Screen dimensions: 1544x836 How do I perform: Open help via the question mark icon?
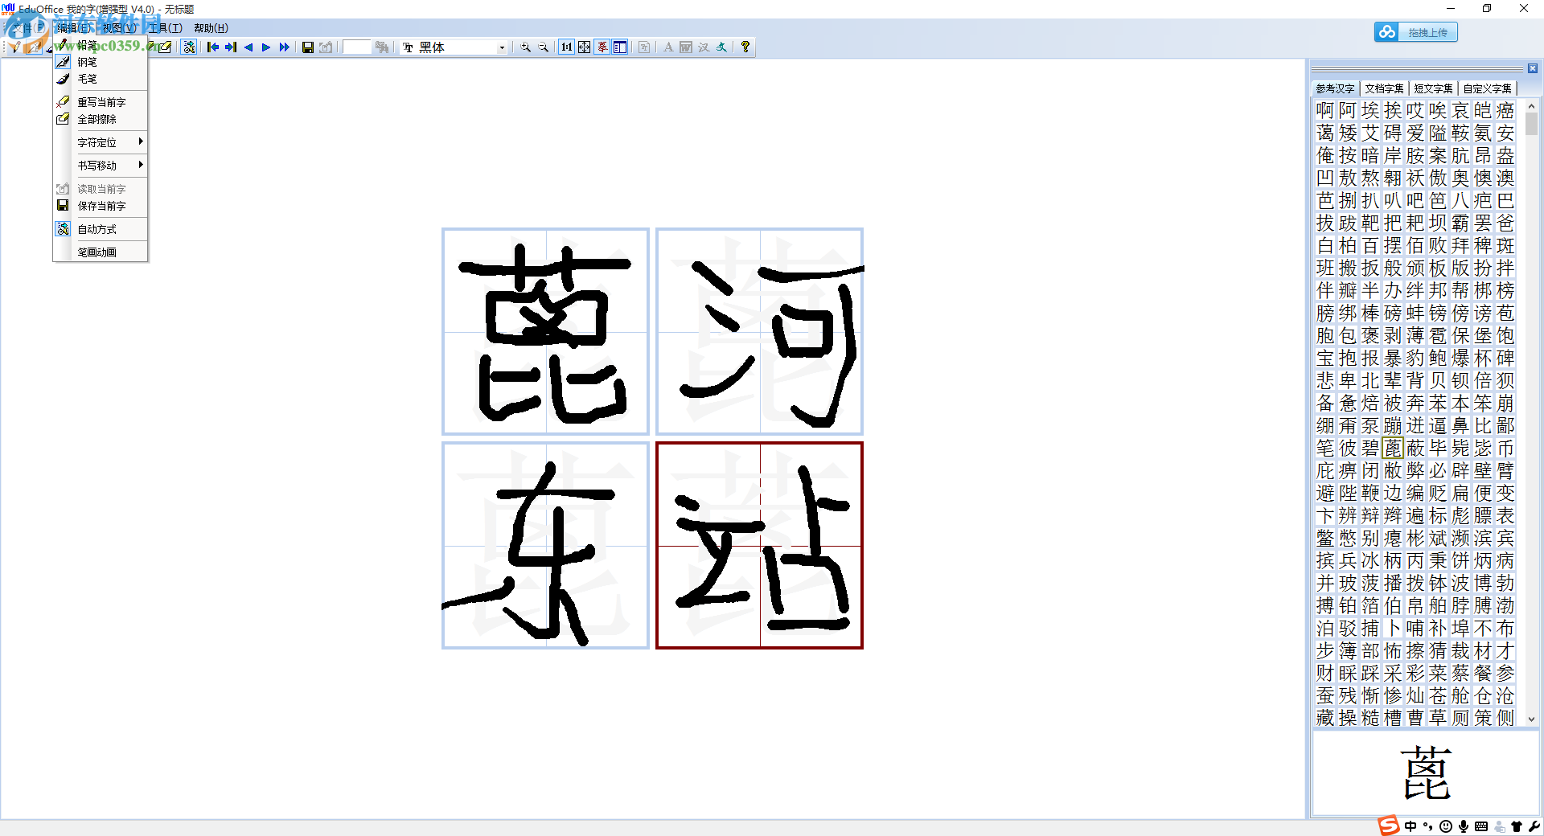745,47
